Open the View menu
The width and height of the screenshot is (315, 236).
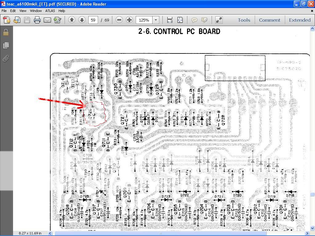23,10
